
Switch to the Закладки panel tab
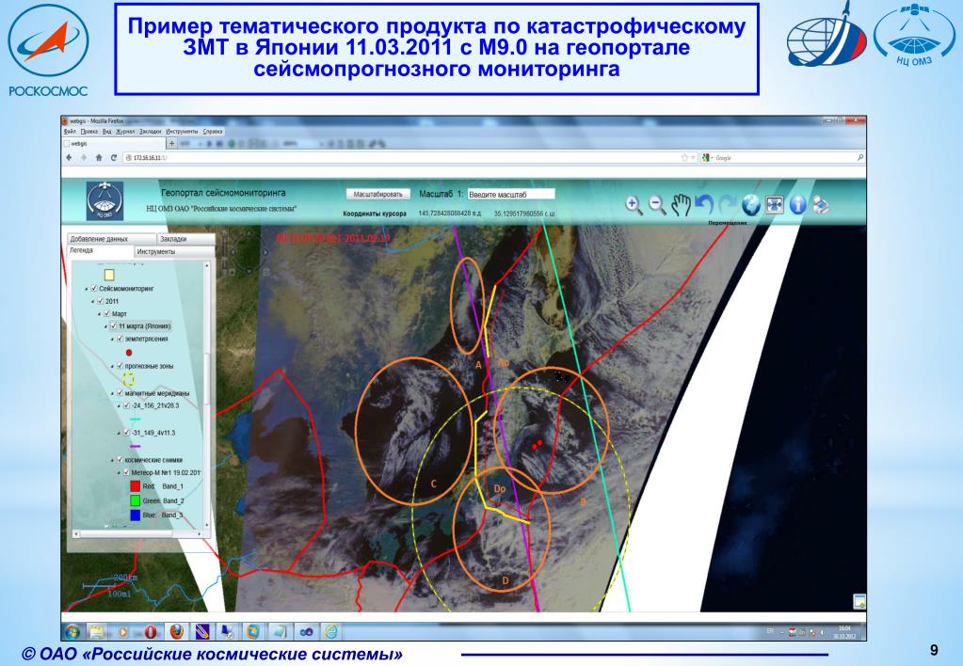(x=185, y=239)
